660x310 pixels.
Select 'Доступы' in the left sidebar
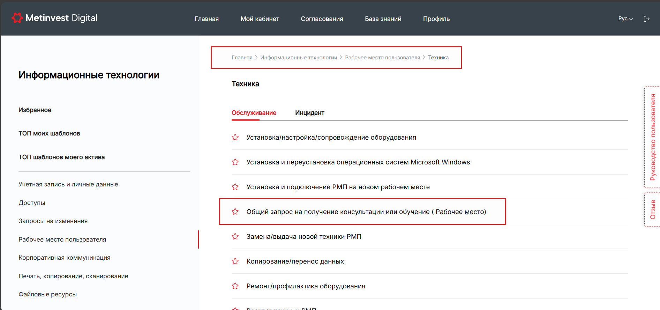click(x=32, y=203)
